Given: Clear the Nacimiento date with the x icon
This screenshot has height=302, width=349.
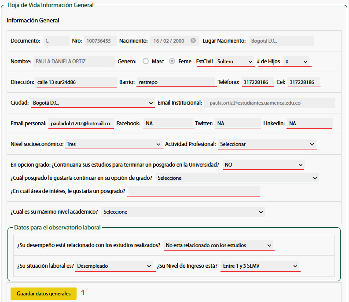Looking at the screenshot, I should pos(193,40).
